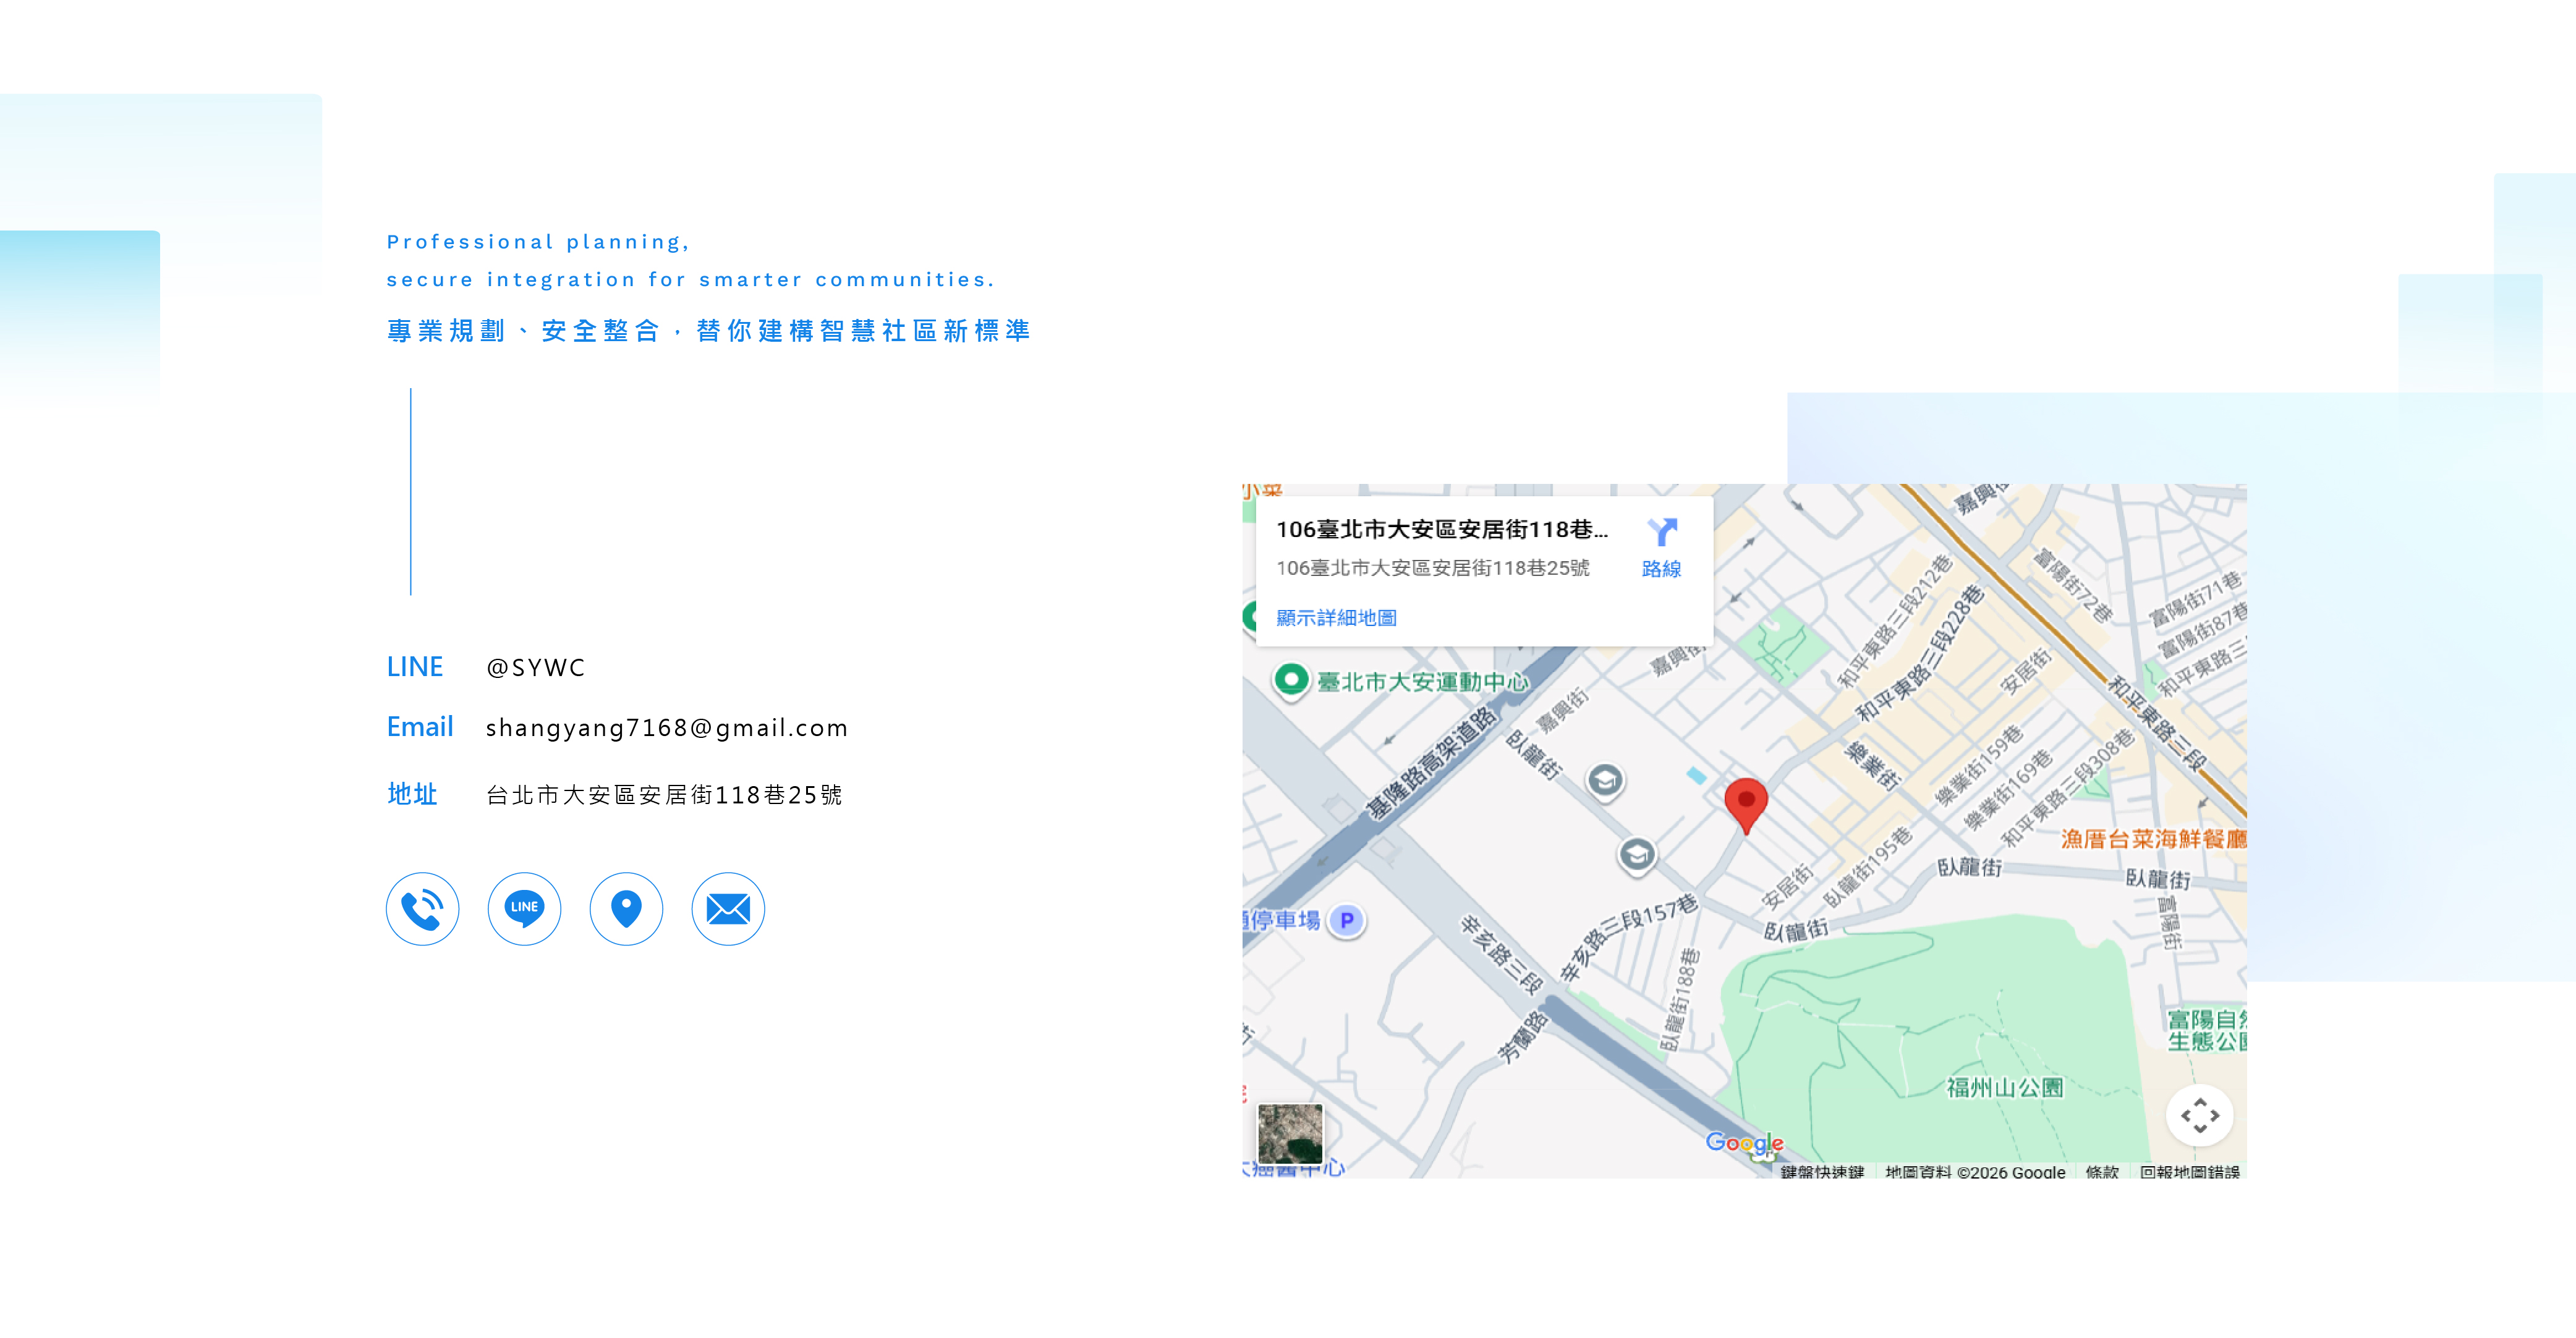Click the parking P marker on map

[1347, 920]
